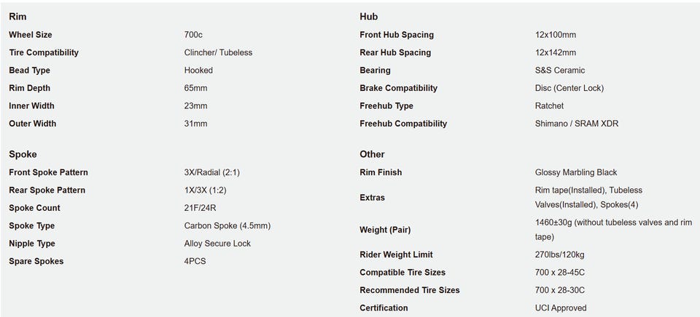This screenshot has width=700, height=317.
Task: Click the 21F/24R spoke count value
Action: coord(200,208)
